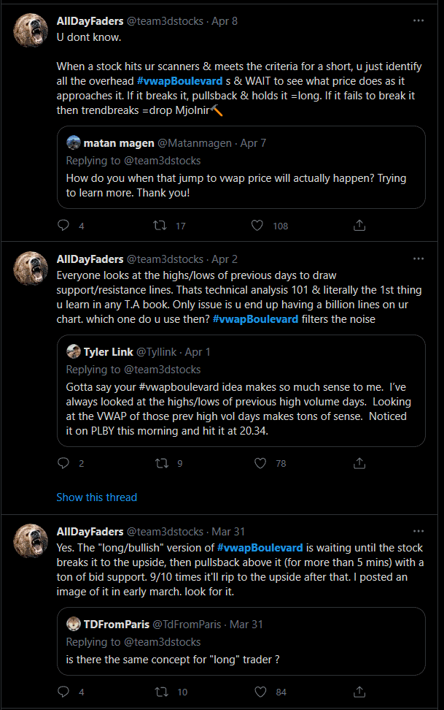Click the AllDayFaders avatar on Apr 2 tweet

point(31,269)
